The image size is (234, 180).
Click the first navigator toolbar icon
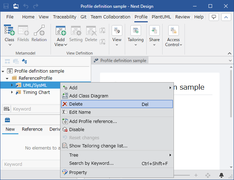(7, 61)
